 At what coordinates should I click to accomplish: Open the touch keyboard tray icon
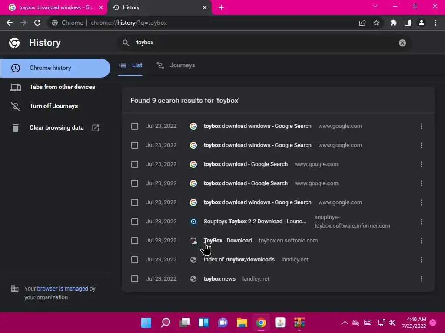pyautogui.click(x=368, y=323)
